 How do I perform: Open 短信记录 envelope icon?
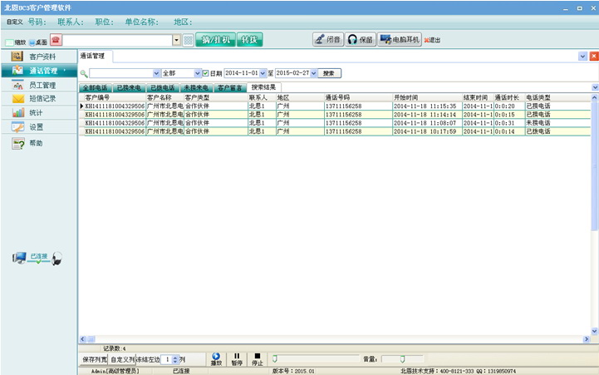click(x=18, y=99)
